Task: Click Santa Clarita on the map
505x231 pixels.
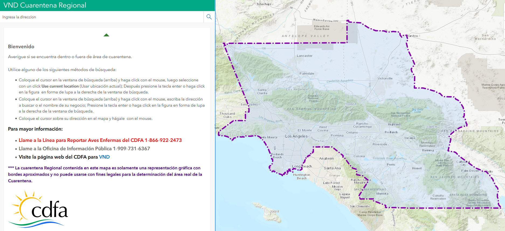Action: [262, 92]
